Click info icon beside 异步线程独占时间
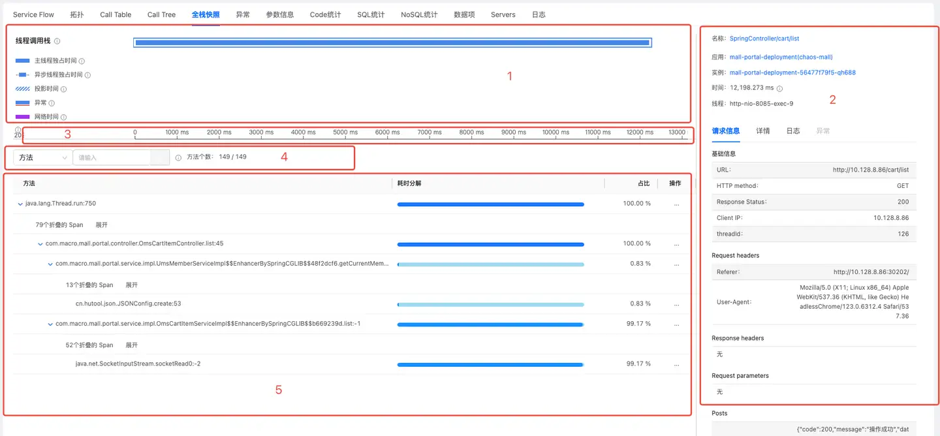Image resolution: width=940 pixels, height=436 pixels. point(88,75)
